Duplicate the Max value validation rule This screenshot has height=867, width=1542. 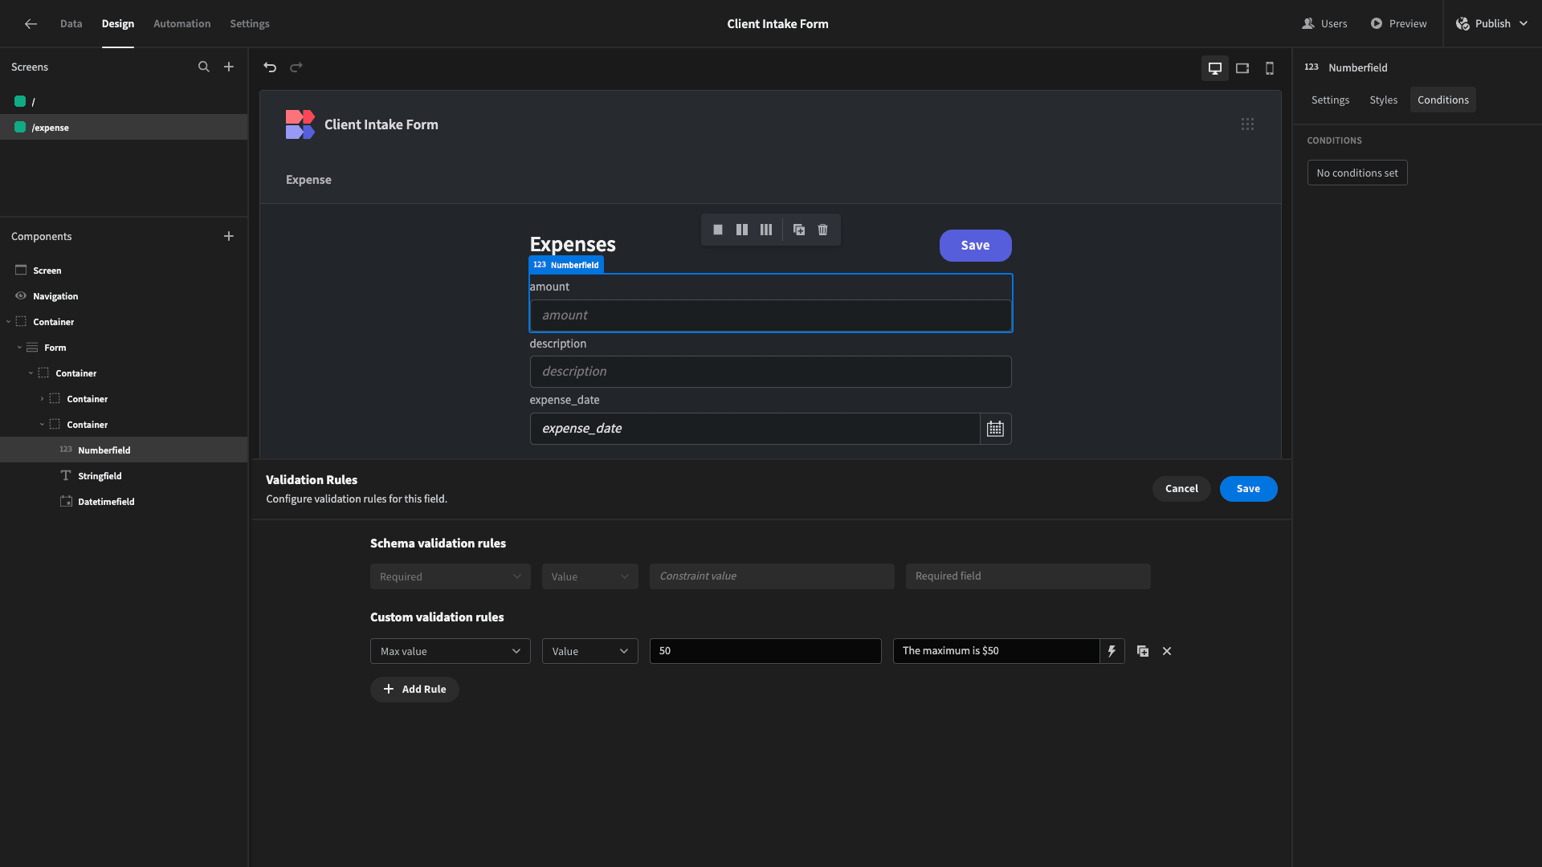[x=1143, y=651]
